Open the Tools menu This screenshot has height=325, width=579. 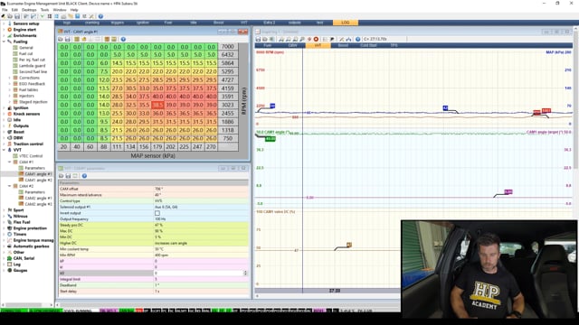[x=44, y=10]
